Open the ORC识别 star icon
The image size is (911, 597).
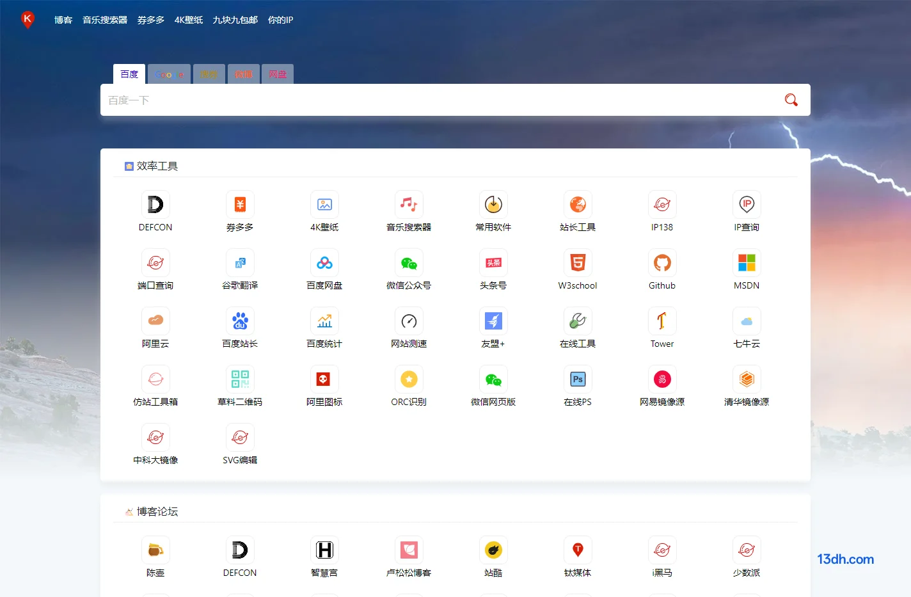[409, 379]
